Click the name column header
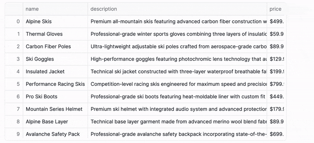Viewport: 314px width, 143px height. [x=55, y=9]
